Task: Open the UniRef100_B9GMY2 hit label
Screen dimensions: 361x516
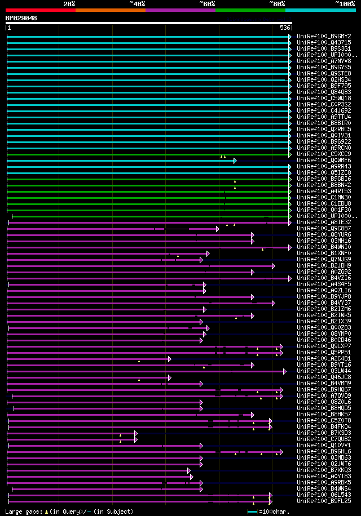Action: coord(324,36)
